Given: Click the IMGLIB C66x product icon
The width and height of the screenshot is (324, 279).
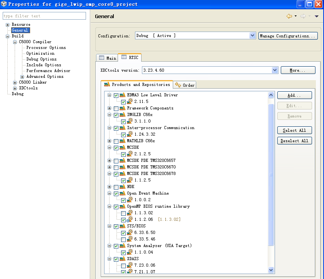Looking at the screenshot, I should (x=123, y=114).
